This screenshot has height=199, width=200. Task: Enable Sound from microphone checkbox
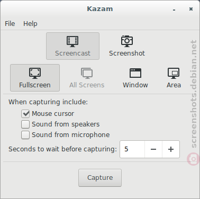(25, 135)
